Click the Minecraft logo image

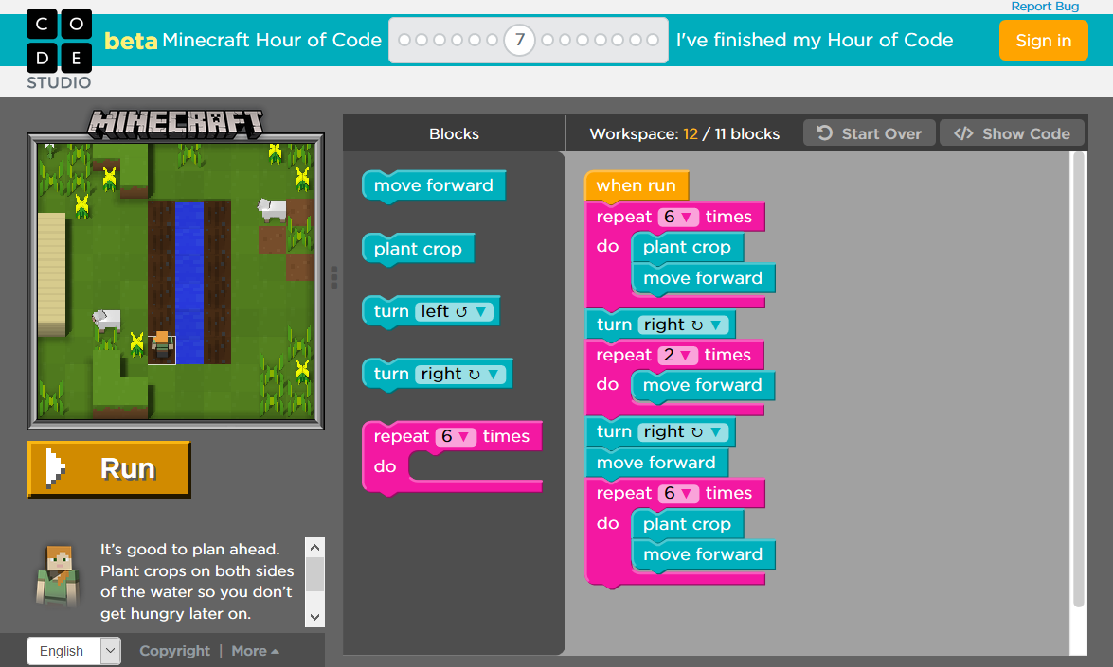(175, 123)
